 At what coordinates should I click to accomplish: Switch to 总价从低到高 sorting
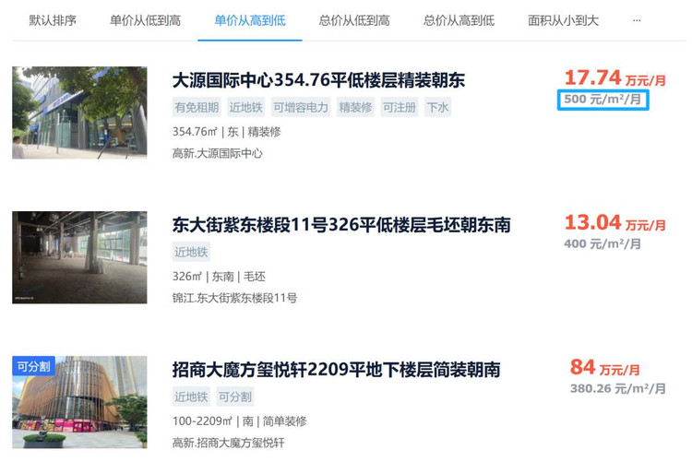[354, 20]
